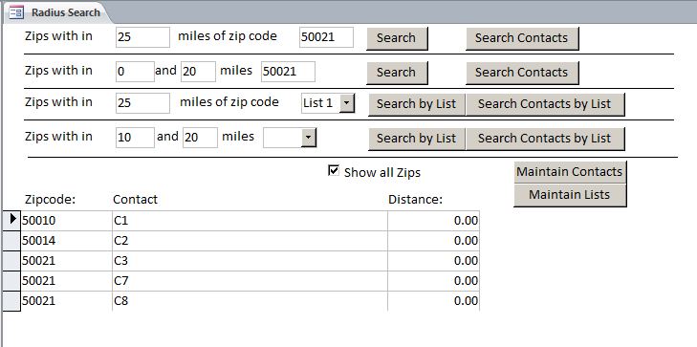Click the radius field containing 25 in first row
Screen dimensions: 697x347
point(142,37)
